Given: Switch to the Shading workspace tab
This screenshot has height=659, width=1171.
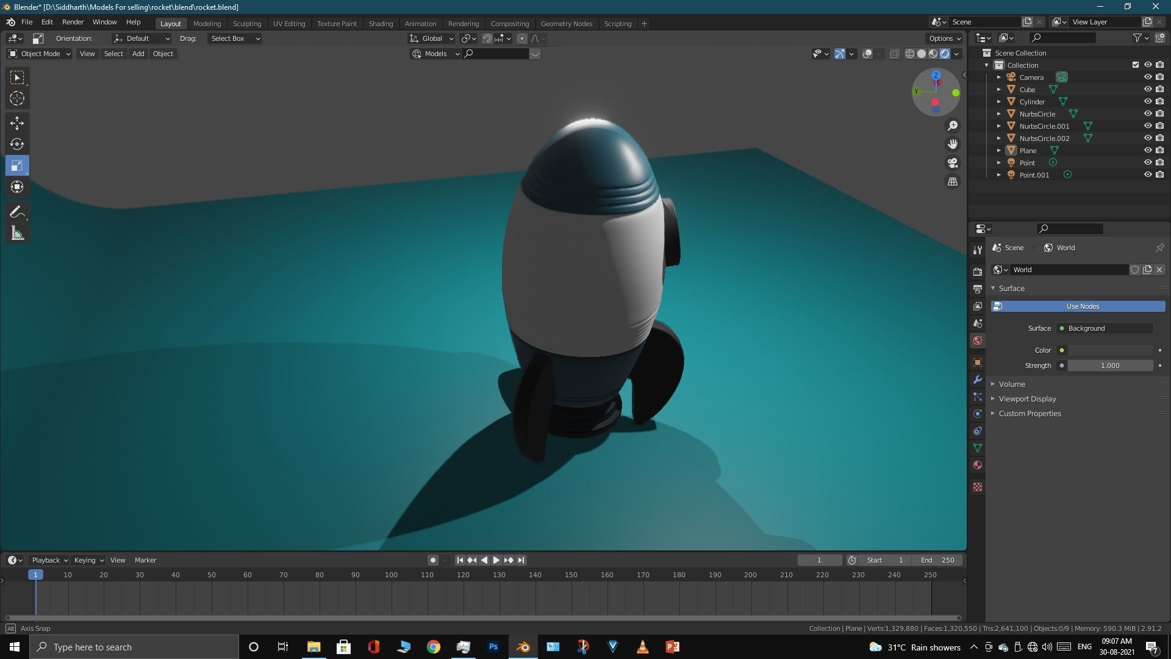Looking at the screenshot, I should point(381,23).
